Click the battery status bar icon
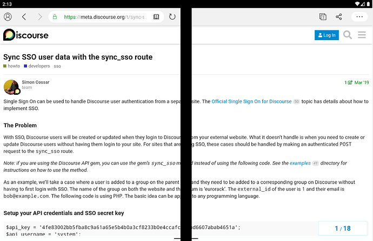The height and width of the screenshot is (241, 373). [x=369, y=4]
